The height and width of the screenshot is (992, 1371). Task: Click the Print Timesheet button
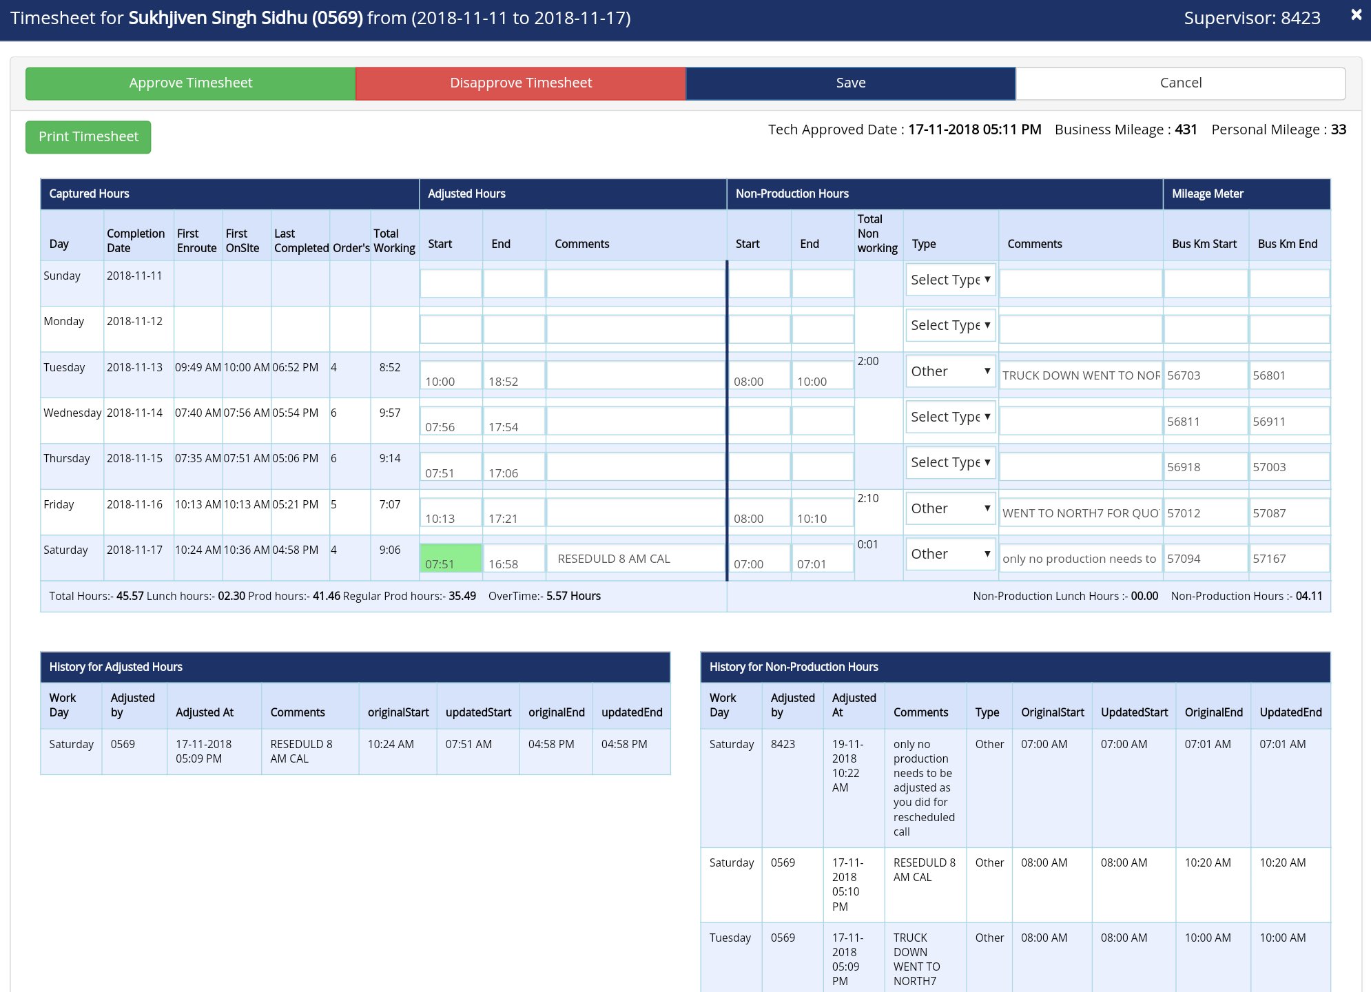click(x=87, y=136)
